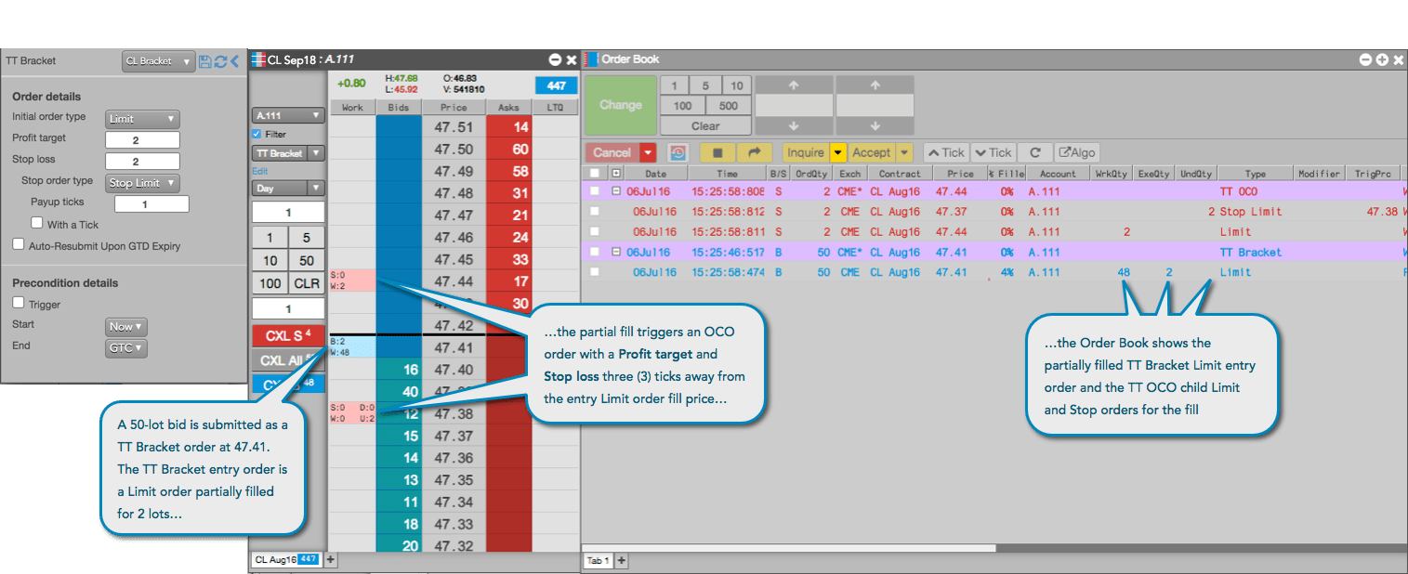The image size is (1408, 574).
Task: Click the Profit target input field
Action: (142, 139)
